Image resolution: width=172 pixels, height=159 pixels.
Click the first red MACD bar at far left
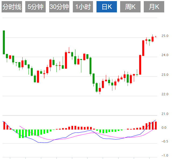coord(4,126)
